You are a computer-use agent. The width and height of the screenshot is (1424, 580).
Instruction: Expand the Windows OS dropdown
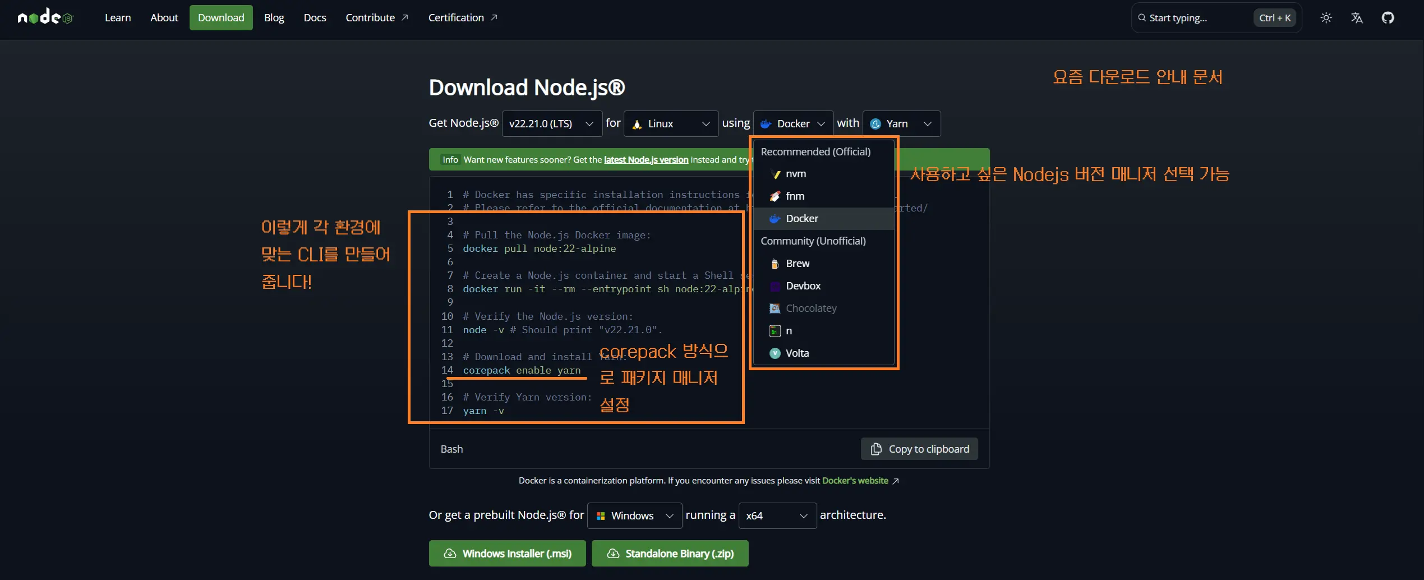coord(634,515)
